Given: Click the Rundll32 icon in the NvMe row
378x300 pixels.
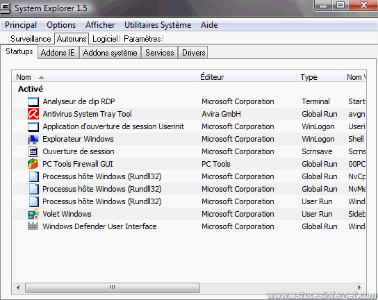Looking at the screenshot, I should tap(33, 189).
